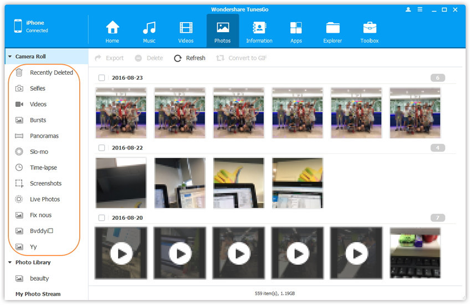Switch to the Home tab
The width and height of the screenshot is (471, 305).
tap(112, 31)
